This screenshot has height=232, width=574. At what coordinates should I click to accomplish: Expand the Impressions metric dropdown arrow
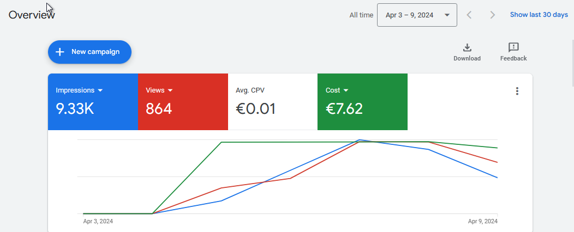click(x=100, y=90)
